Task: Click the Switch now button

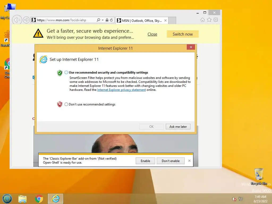Action: [x=183, y=34]
